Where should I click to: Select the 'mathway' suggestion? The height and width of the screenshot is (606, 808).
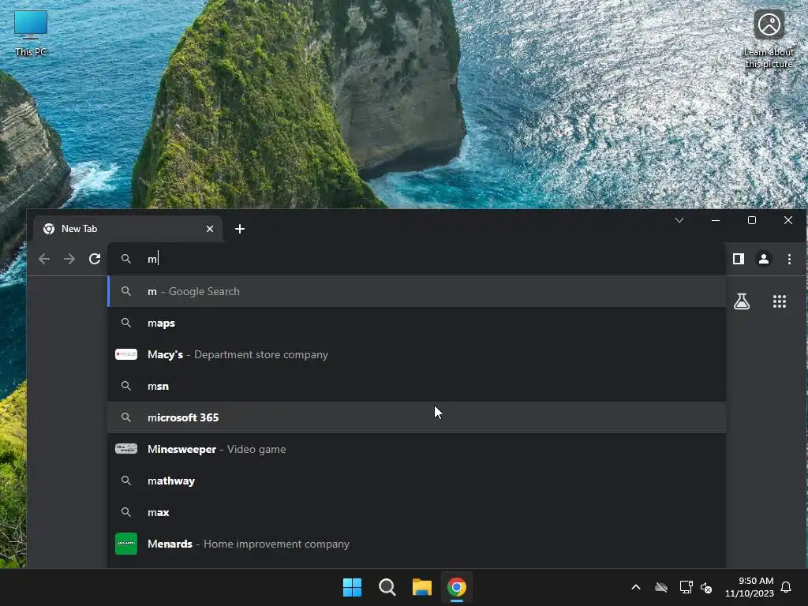pos(417,481)
